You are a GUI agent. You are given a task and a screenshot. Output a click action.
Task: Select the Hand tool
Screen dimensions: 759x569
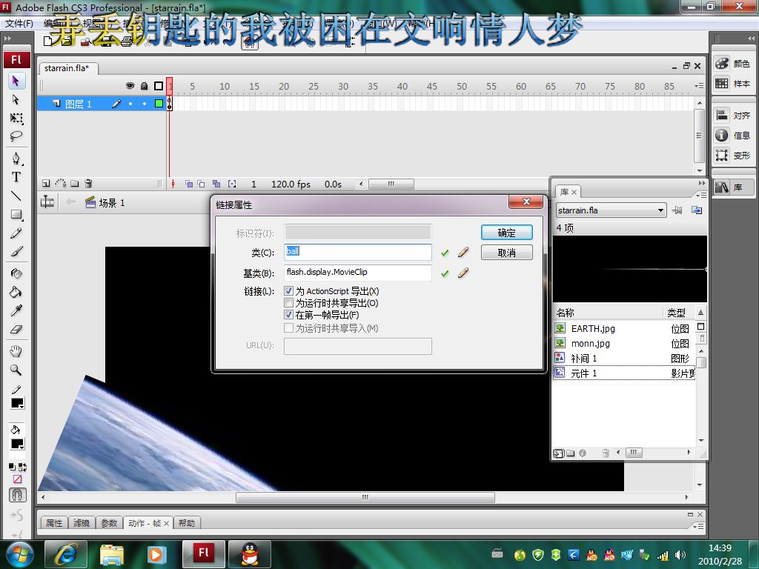[16, 351]
